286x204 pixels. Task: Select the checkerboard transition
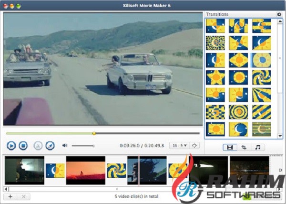click(x=215, y=112)
